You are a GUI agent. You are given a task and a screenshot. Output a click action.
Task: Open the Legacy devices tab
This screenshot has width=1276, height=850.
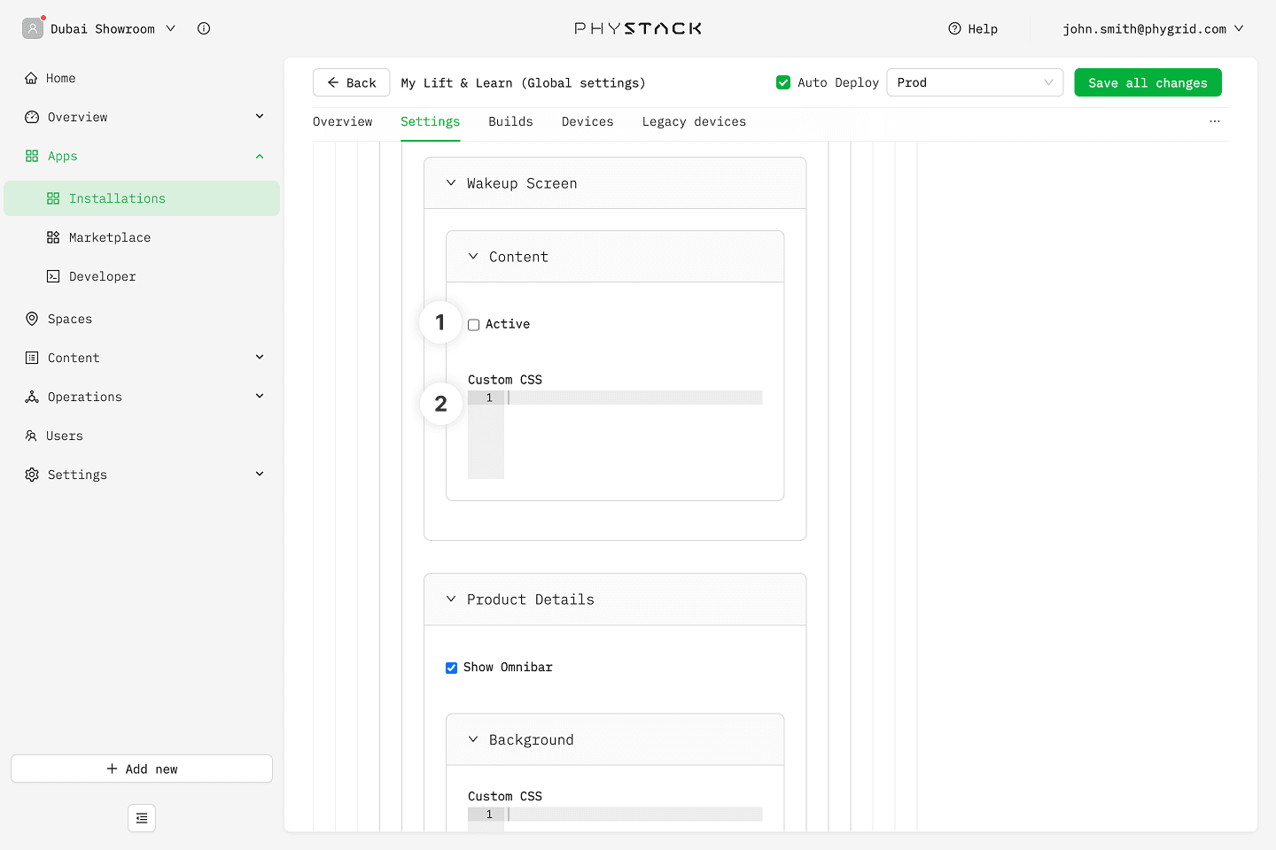694,121
